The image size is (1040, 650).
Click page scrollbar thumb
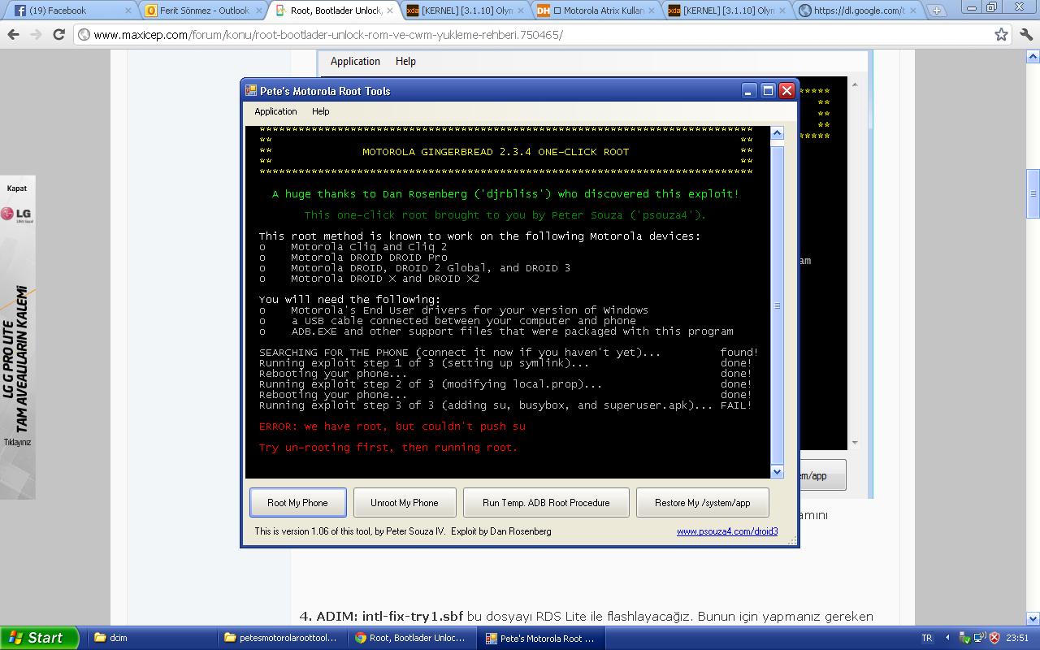[1033, 193]
